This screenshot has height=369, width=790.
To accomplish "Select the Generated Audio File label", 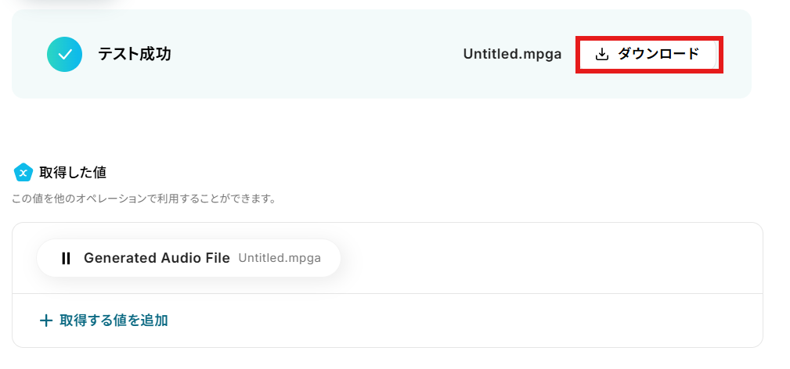I will click(157, 258).
